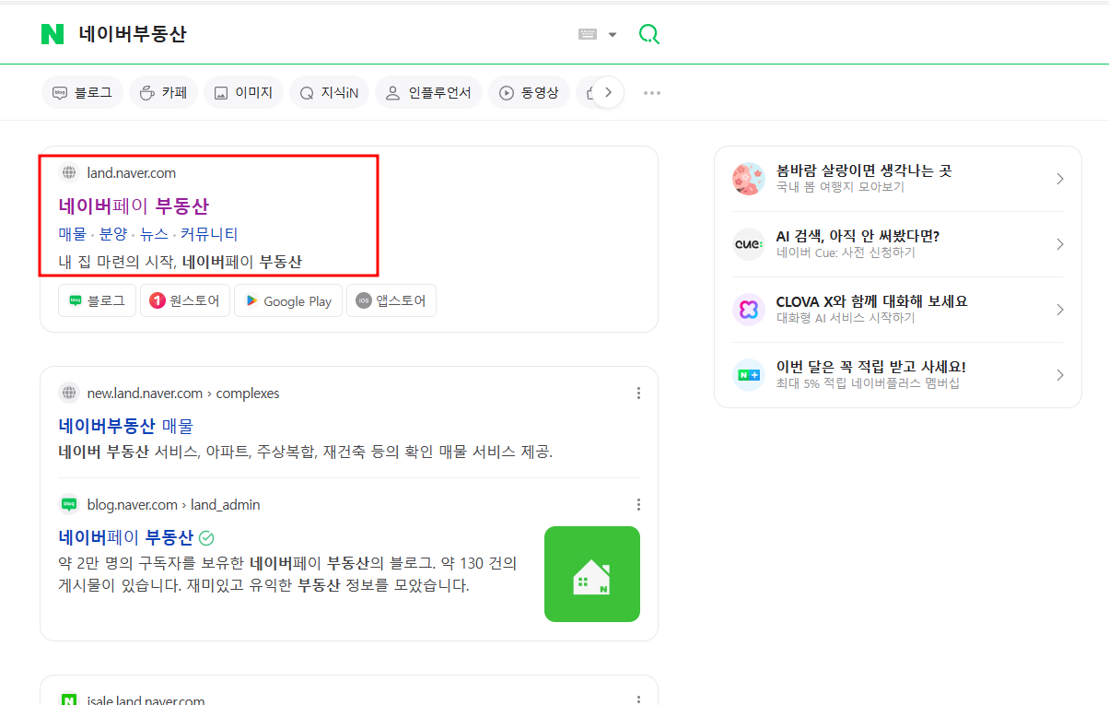Switch to the 지식iN tab
This screenshot has width=1109, height=705.
(329, 92)
